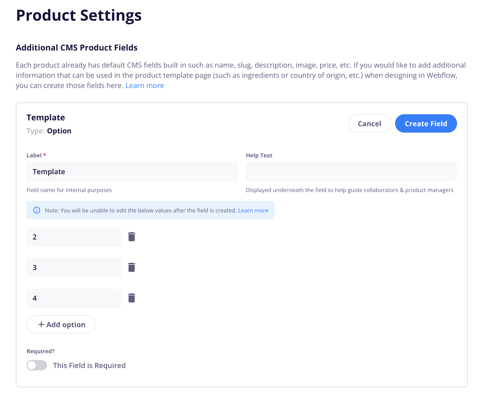Delete option 4 with trash icon
This screenshot has width=480, height=405.
pyautogui.click(x=131, y=298)
